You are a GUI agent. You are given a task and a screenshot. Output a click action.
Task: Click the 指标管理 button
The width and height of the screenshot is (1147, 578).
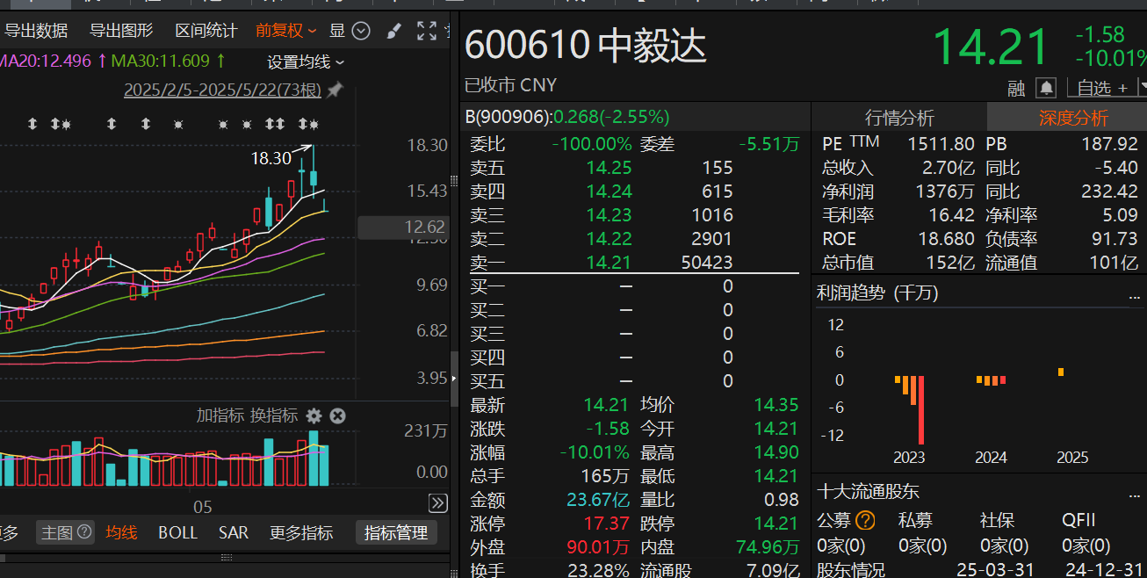(395, 532)
